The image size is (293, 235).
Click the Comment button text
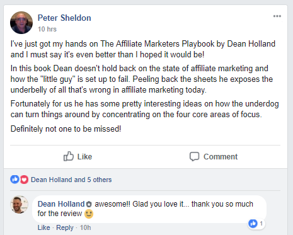click(x=221, y=157)
